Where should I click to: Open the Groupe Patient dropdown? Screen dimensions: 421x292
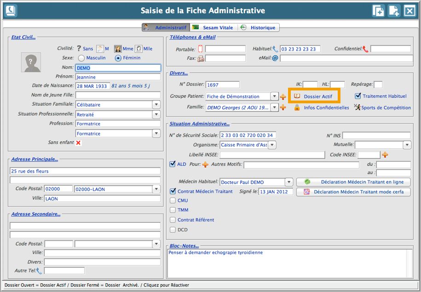pyautogui.click(x=274, y=96)
